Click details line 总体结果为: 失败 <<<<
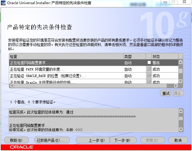The height and width of the screenshot is (151, 192). [46, 130]
